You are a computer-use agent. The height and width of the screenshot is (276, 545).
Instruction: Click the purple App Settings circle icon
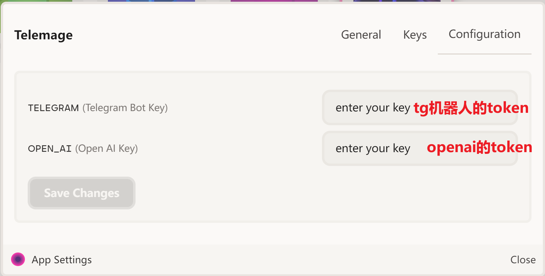(x=18, y=259)
